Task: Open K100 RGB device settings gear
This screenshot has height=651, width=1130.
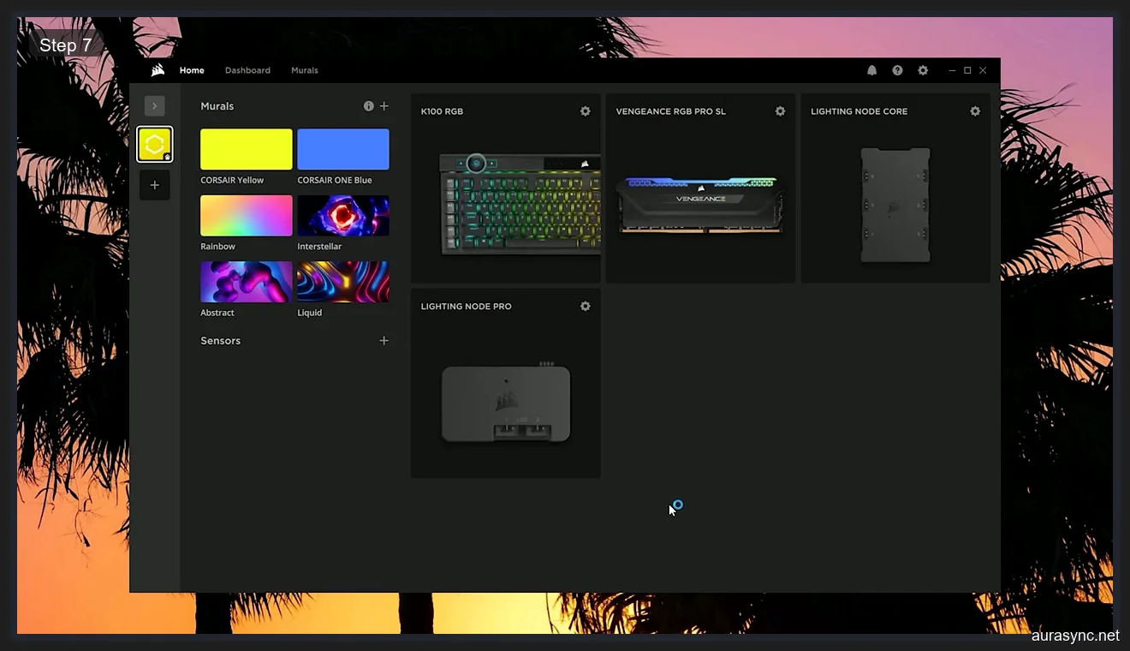Action: (x=585, y=110)
